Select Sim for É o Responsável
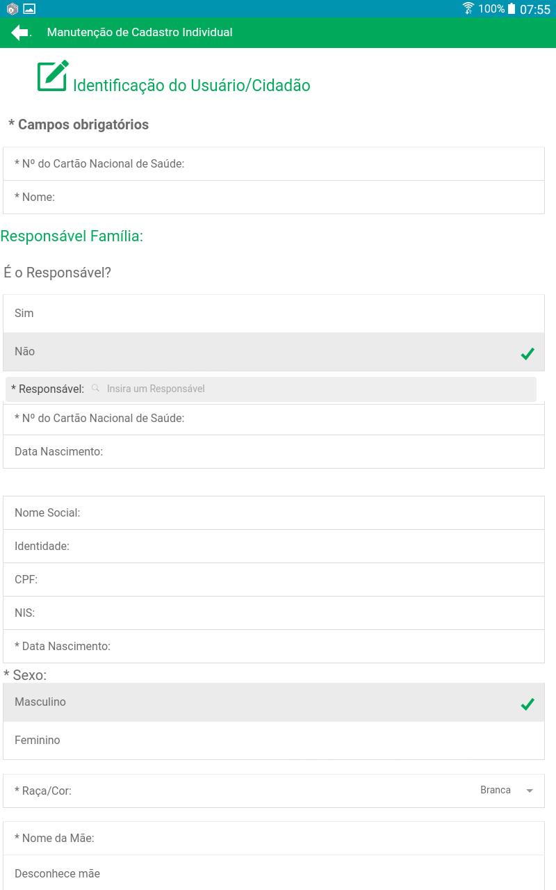556x890 pixels. (x=274, y=314)
